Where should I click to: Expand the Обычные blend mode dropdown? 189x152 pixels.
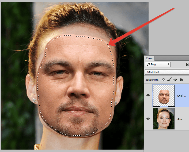pos(166,72)
